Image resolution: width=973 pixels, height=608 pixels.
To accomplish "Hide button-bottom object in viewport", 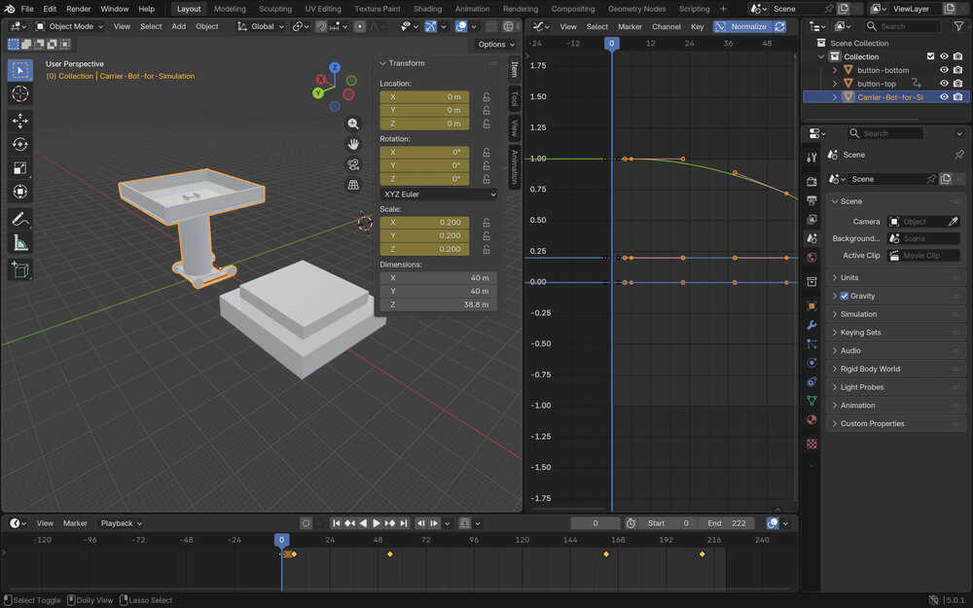I will coord(944,70).
